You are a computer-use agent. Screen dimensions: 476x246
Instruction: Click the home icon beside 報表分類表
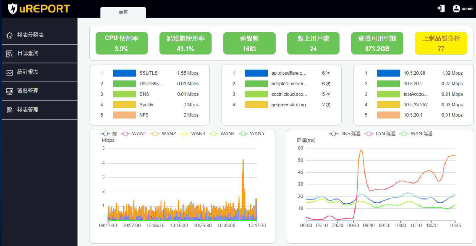10,35
